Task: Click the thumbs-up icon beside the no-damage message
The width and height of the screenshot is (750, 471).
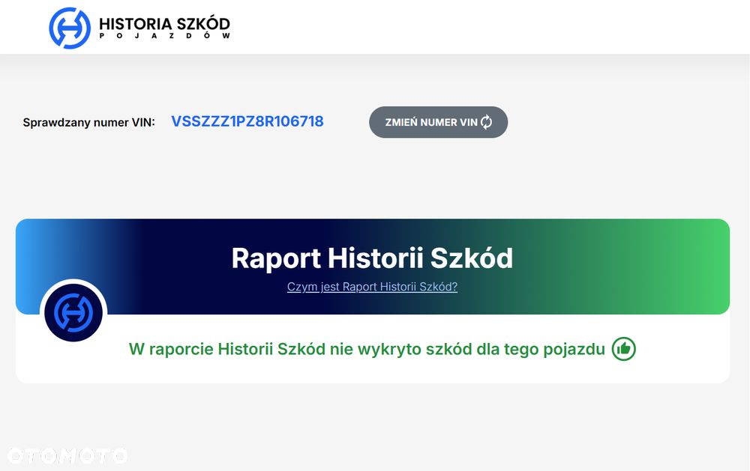Action: click(x=624, y=349)
